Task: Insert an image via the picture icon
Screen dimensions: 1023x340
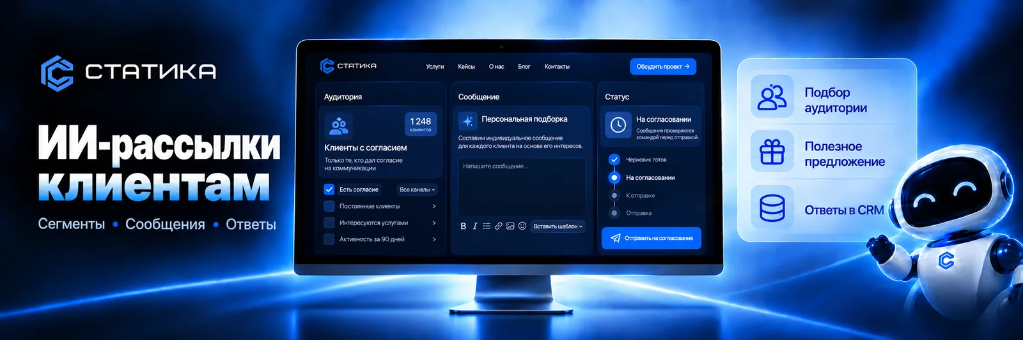Action: (510, 226)
